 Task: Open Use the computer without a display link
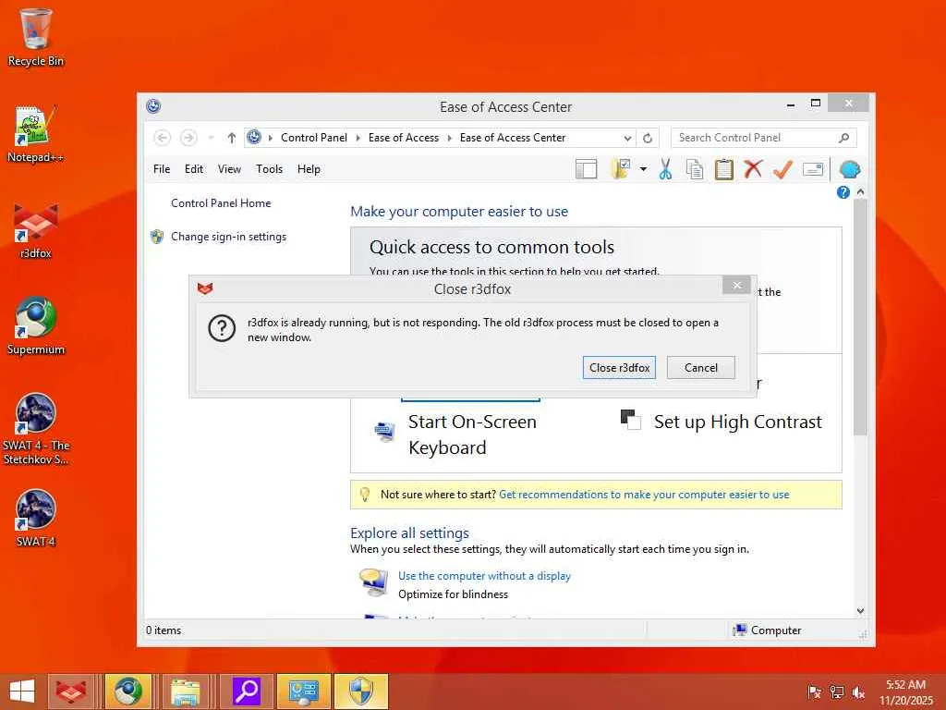(484, 576)
